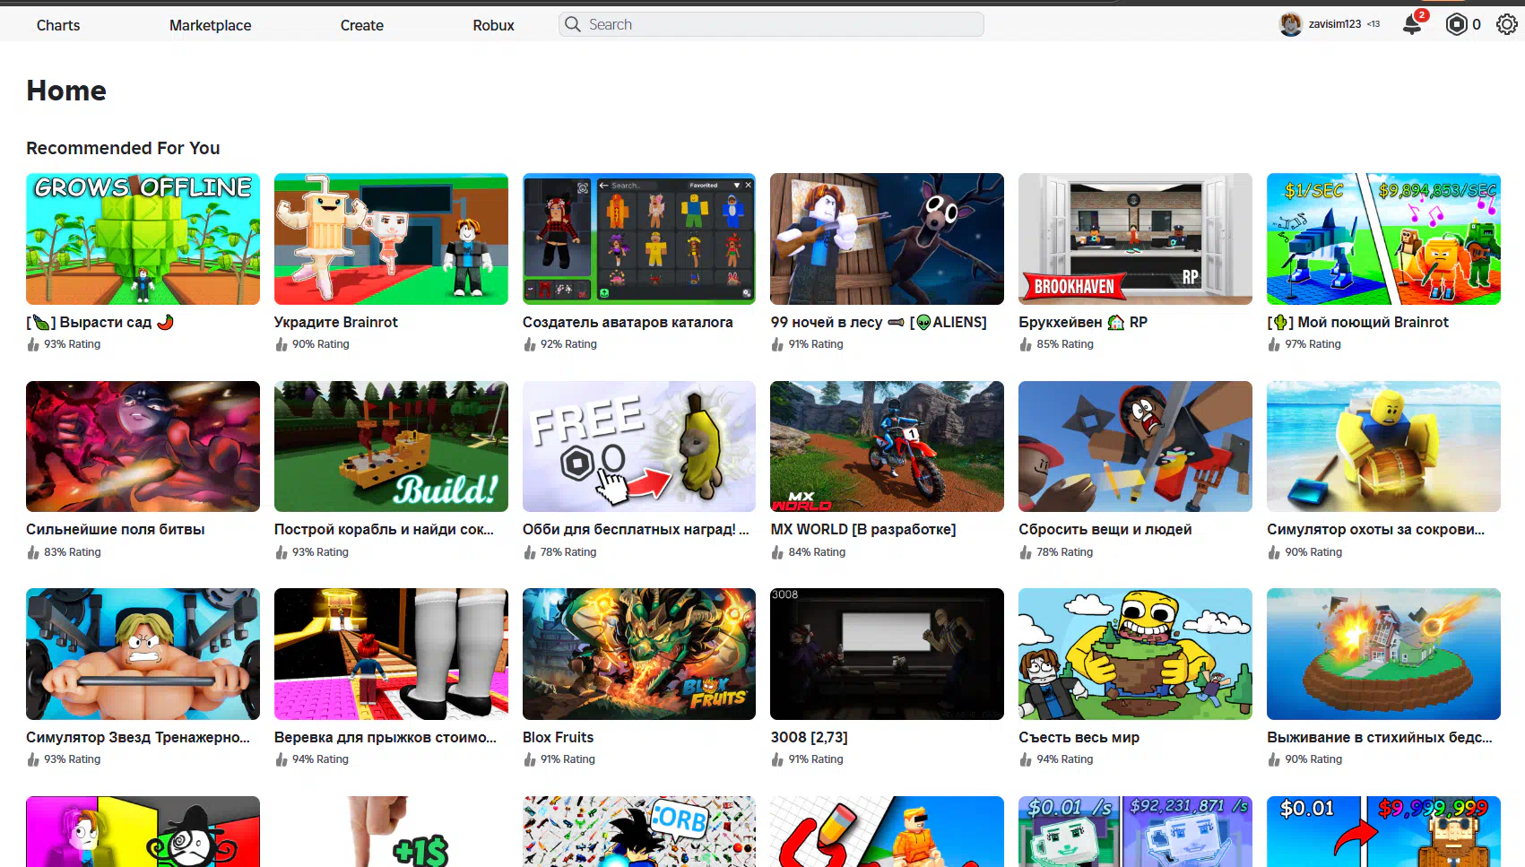Open Создатель аватаров каталога title link

pos(628,322)
